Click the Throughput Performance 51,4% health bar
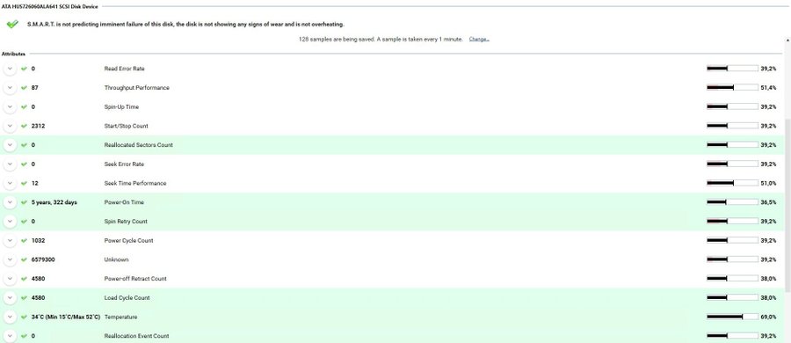Viewport: 791px width, 343px height. pyautogui.click(x=732, y=88)
